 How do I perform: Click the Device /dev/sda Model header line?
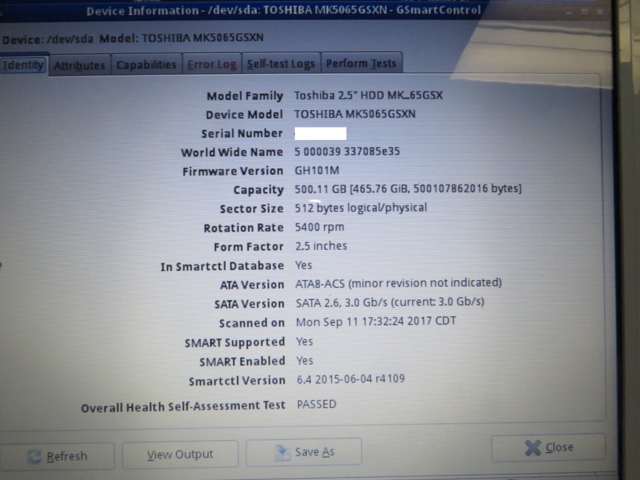tap(133, 39)
